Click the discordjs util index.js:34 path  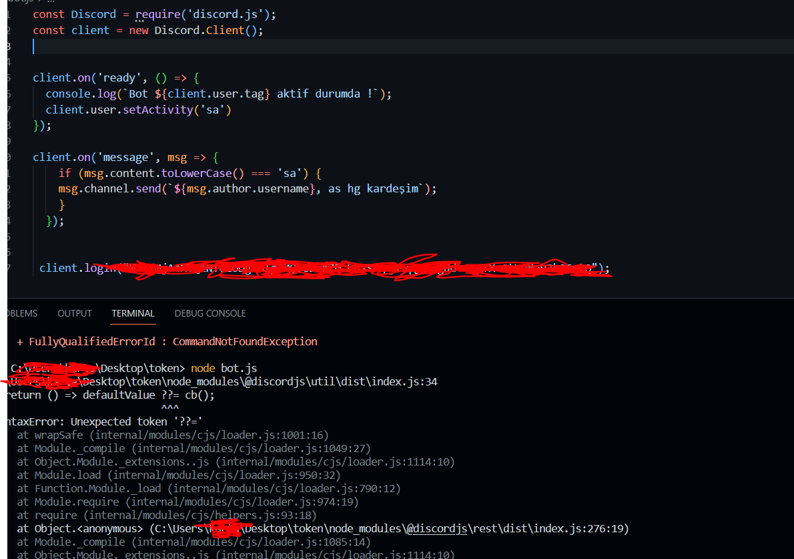(x=223, y=381)
